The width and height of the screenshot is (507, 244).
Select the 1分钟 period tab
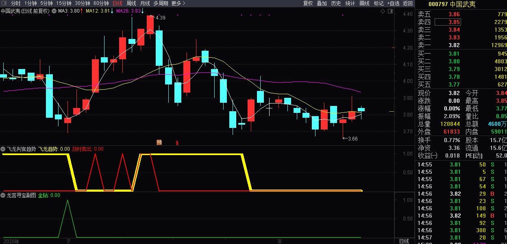click(30, 3)
